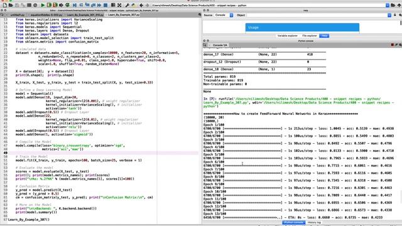This screenshot has width=402, height=226.
Task: Change to parent directory
Action: (x=399, y=5)
